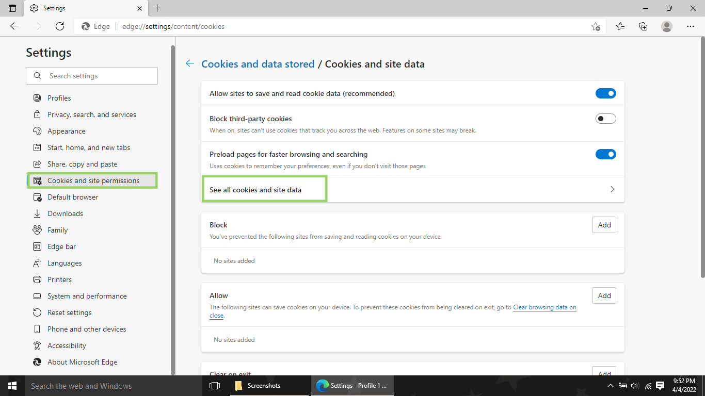This screenshot has height=396, width=705.
Task: Select Cookies and site permissions
Action: [x=92, y=180]
